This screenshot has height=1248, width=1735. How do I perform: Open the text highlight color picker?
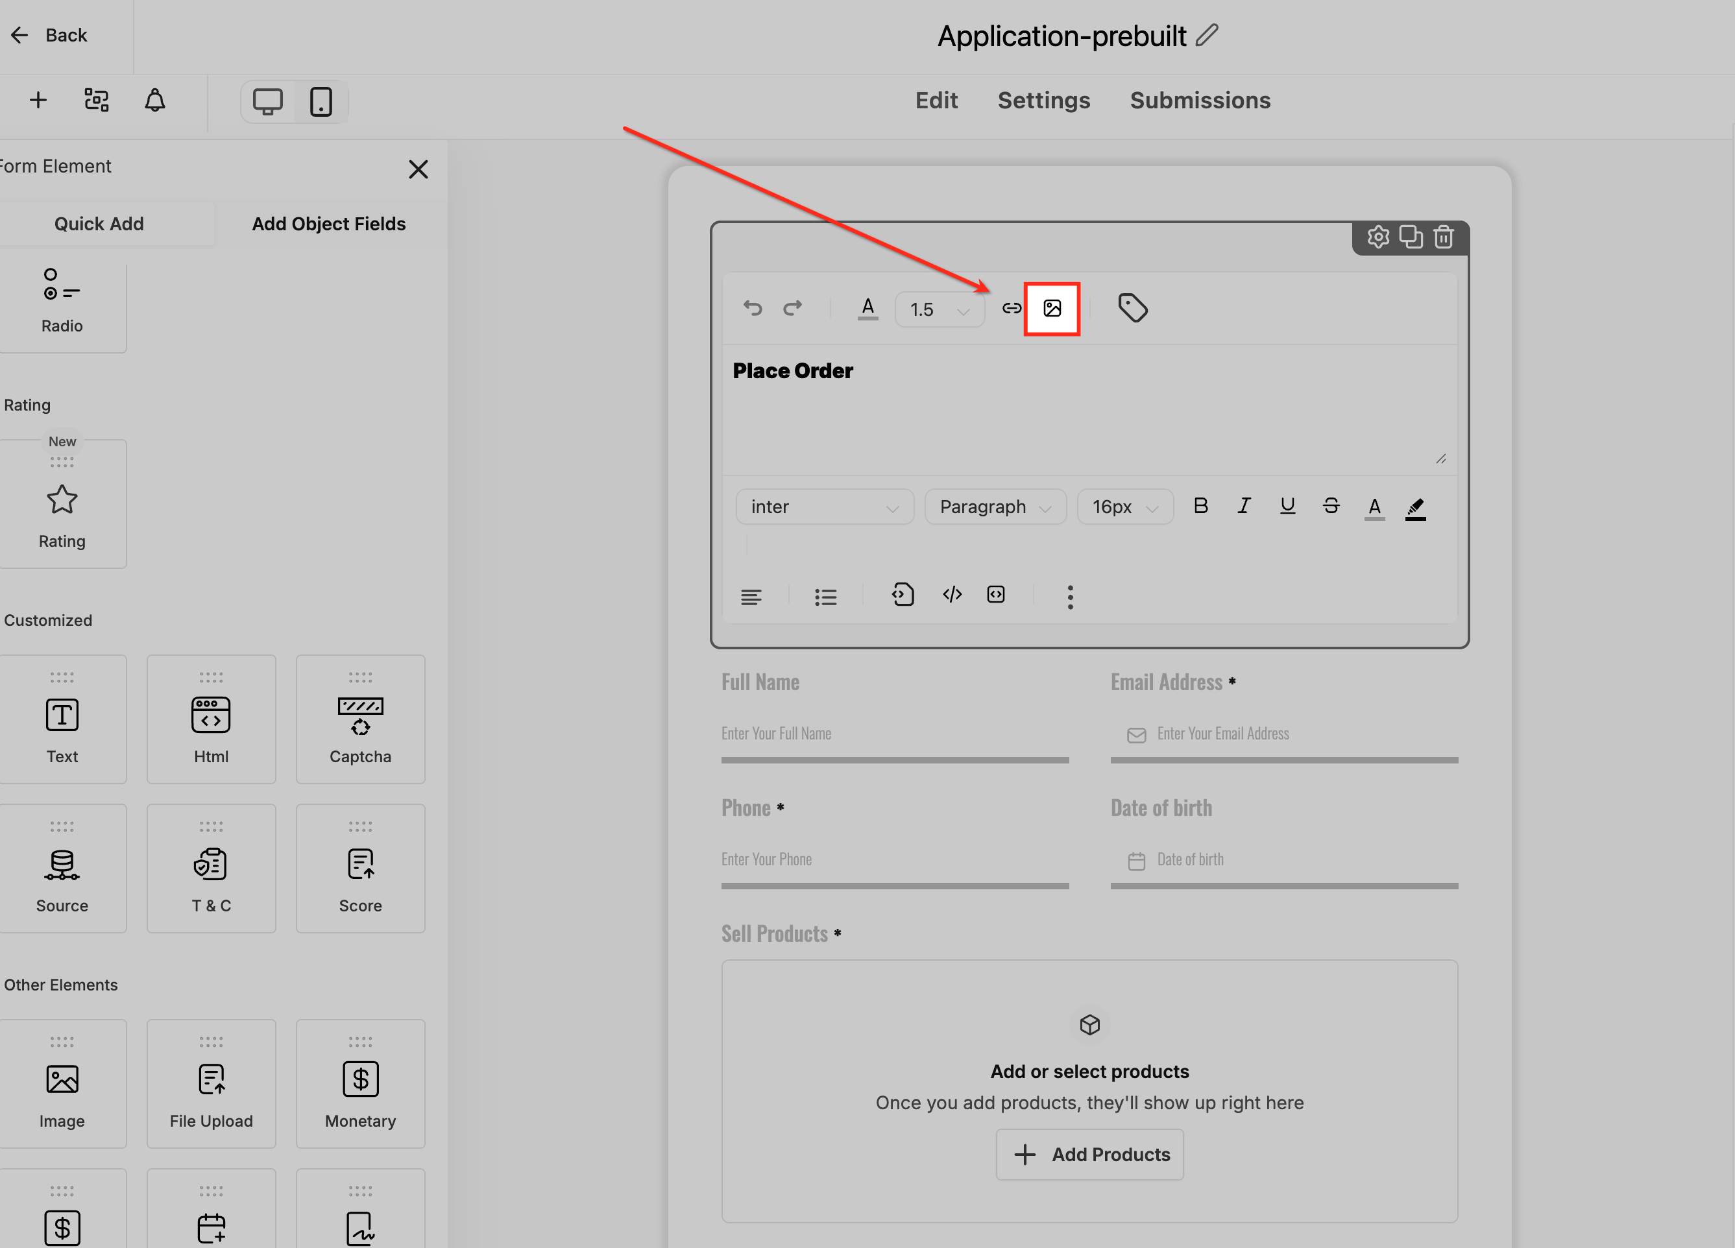1415,507
